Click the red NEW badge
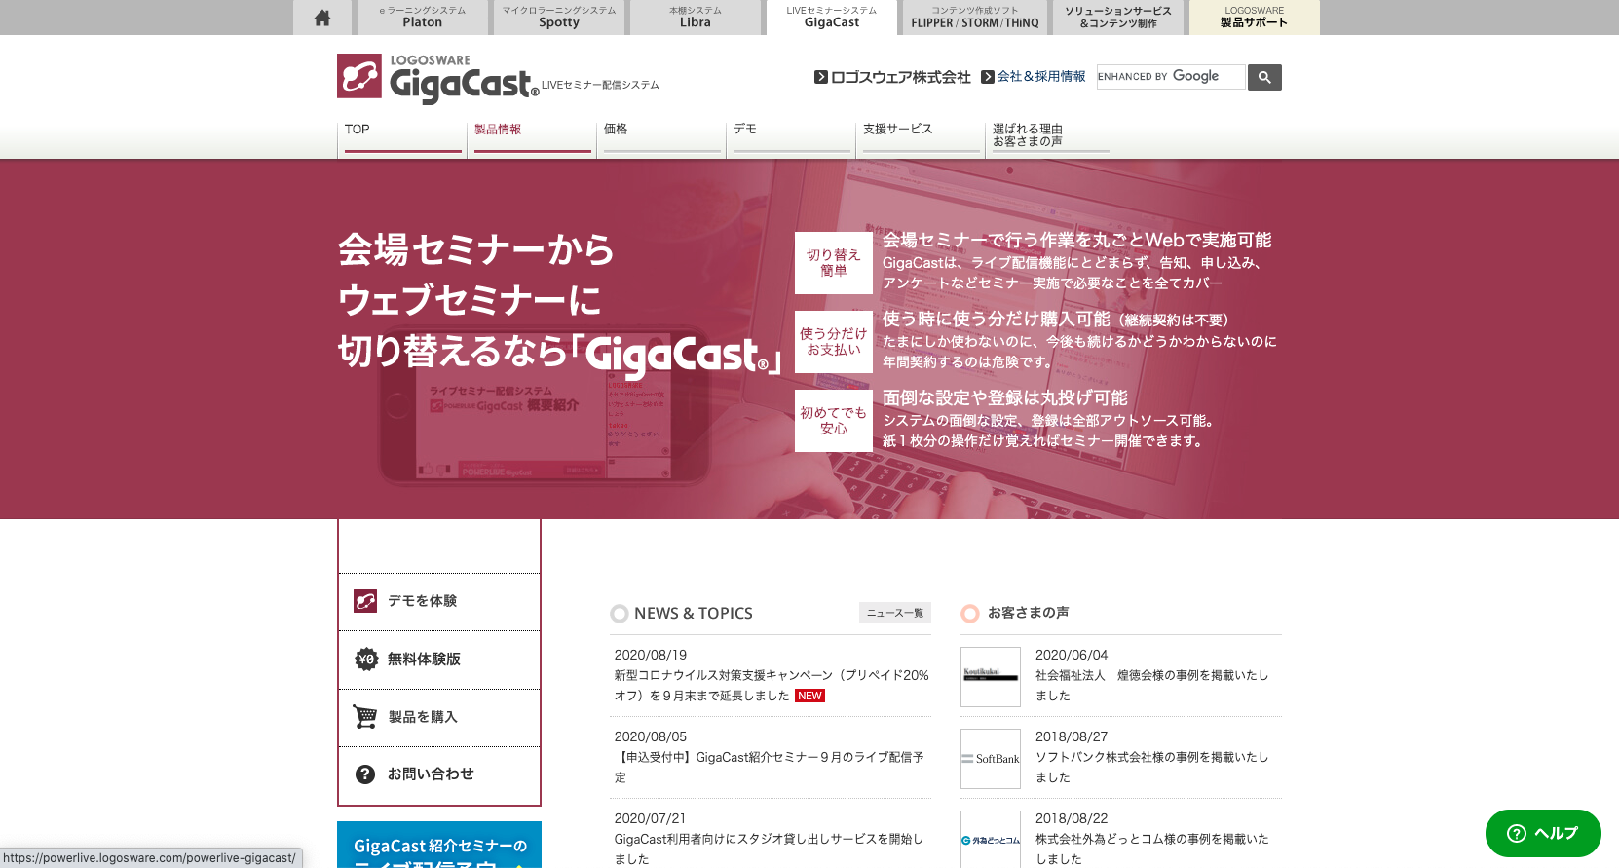 (x=810, y=696)
